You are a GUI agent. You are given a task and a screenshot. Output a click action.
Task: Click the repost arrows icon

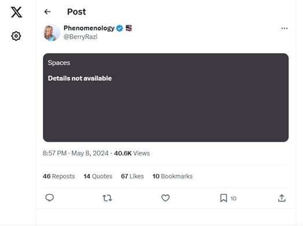pos(107,198)
